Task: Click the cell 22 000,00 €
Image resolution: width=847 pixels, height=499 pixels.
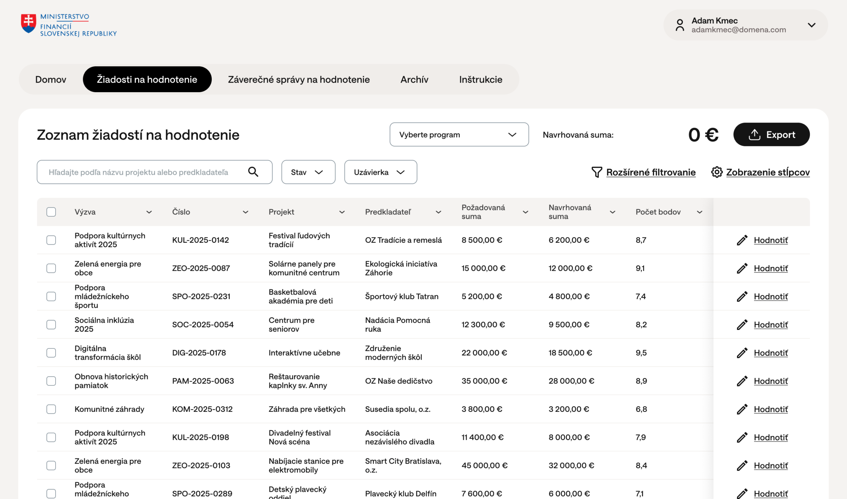Action: click(x=484, y=353)
